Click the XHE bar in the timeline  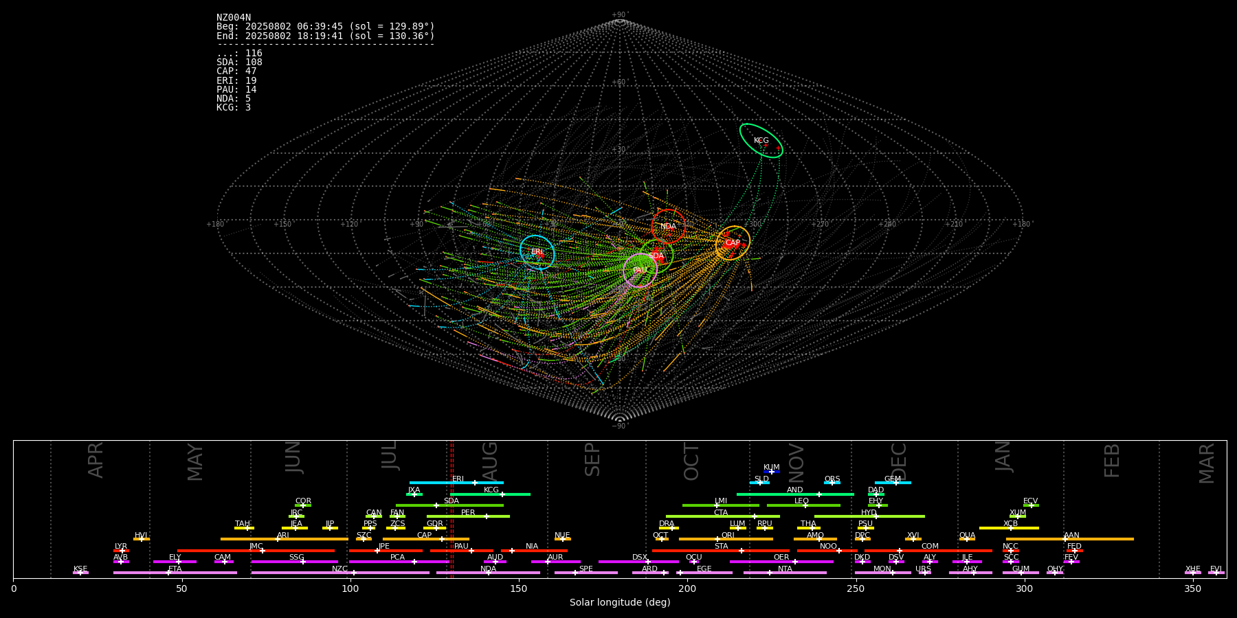click(1193, 573)
